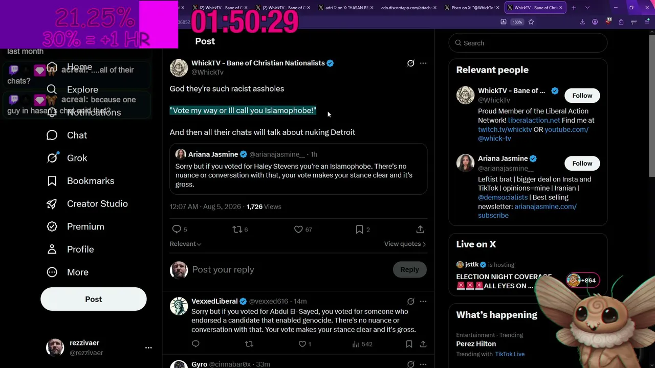Click the X search input field
This screenshot has width=655, height=368.
coord(528,43)
